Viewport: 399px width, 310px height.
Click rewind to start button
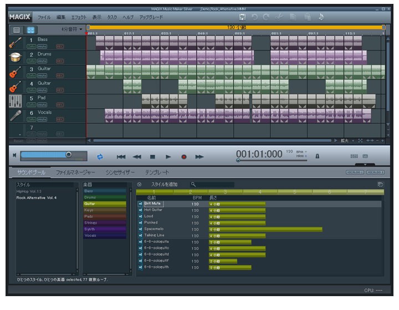tap(121, 157)
